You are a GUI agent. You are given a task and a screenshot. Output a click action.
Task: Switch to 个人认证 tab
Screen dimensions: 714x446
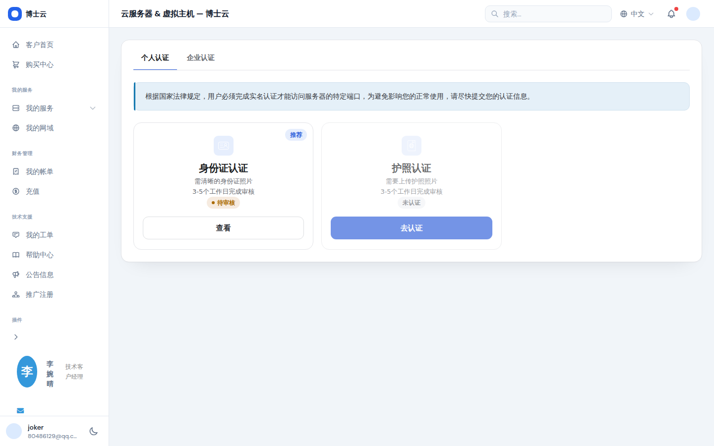pos(155,57)
